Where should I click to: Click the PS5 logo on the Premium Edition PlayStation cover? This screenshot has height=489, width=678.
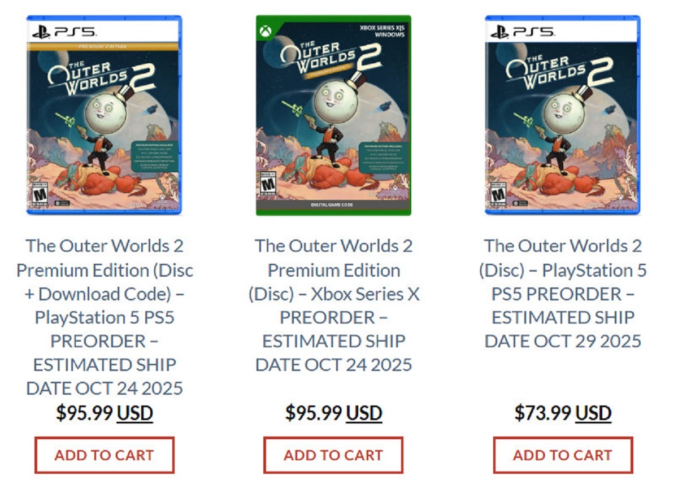pos(64,32)
